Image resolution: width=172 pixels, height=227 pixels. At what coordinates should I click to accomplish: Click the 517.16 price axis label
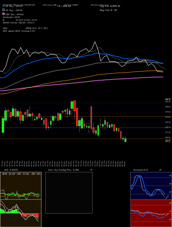tap(168, 132)
